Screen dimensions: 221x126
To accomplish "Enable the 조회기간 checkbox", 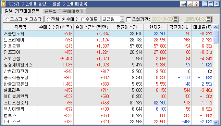I will click(x=129, y=19).
